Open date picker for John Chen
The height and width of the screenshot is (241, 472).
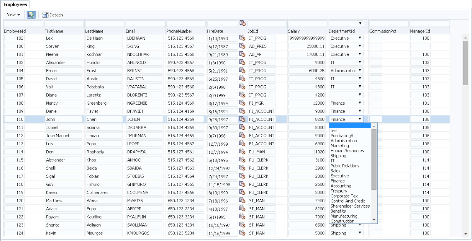click(242, 119)
